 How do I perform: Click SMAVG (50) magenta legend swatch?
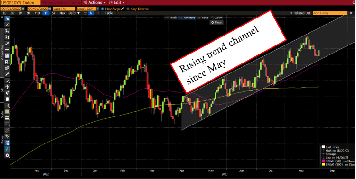[324, 161]
